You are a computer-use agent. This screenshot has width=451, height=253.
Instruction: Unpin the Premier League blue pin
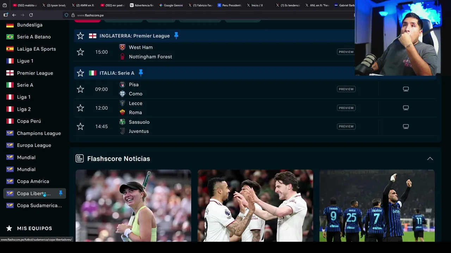click(x=176, y=35)
